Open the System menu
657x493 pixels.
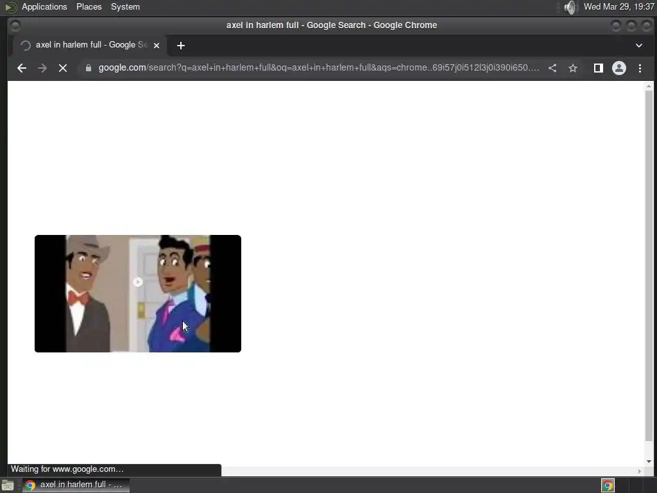coord(125,6)
